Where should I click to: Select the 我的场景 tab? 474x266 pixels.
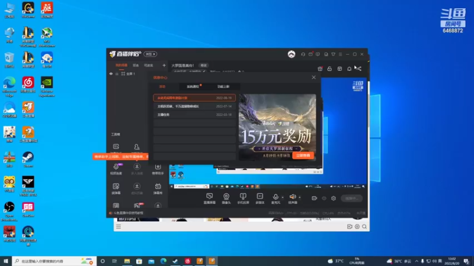[x=121, y=65]
